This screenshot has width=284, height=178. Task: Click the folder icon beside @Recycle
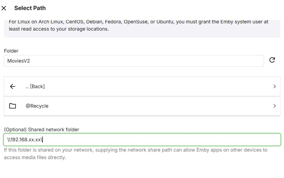[x=13, y=106]
